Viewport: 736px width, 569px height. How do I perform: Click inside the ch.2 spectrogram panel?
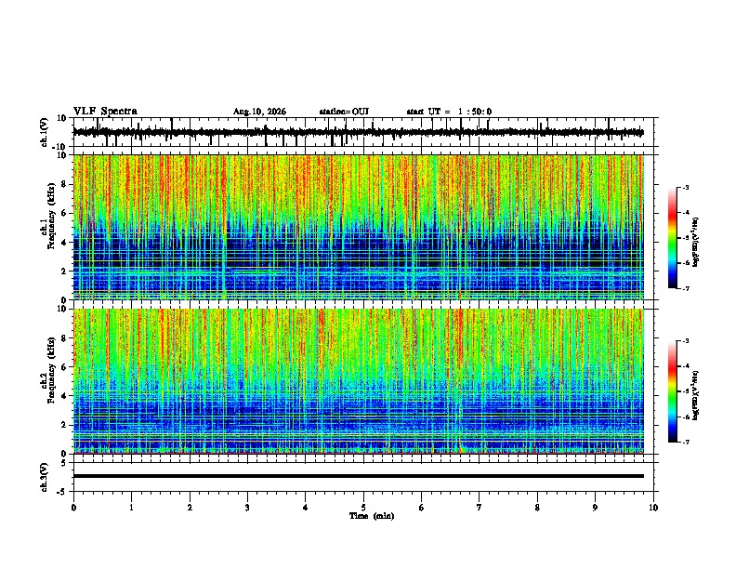point(358,381)
